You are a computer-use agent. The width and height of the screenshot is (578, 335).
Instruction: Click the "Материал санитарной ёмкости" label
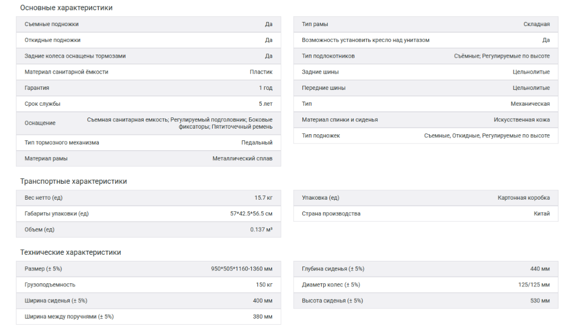(x=66, y=72)
